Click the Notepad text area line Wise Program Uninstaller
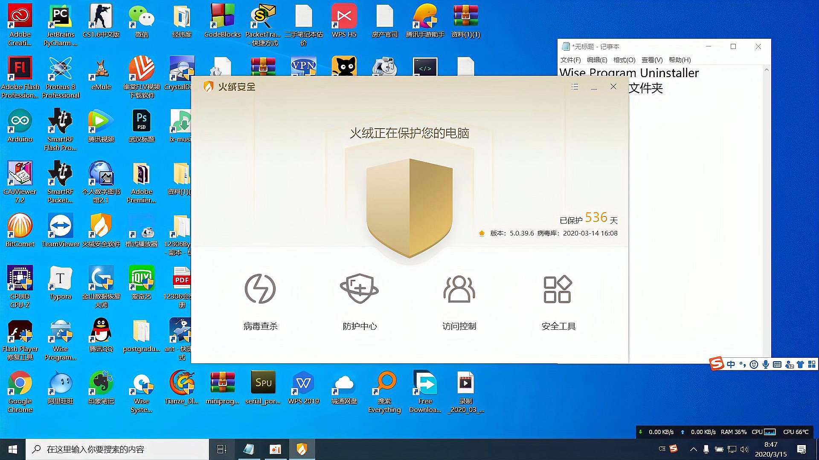 (x=629, y=73)
